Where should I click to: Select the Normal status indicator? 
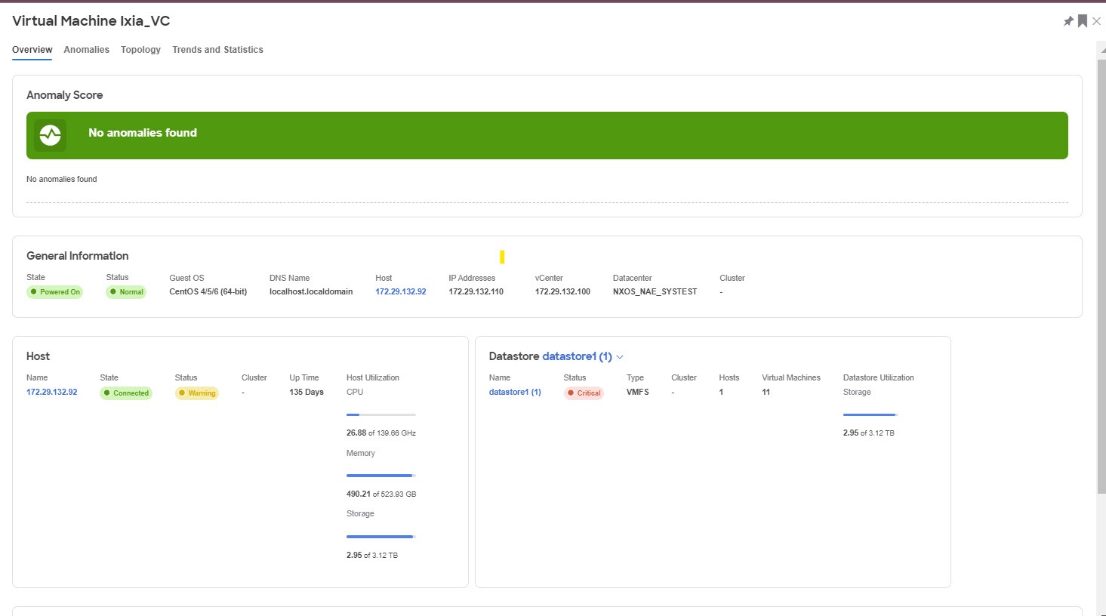[126, 291]
